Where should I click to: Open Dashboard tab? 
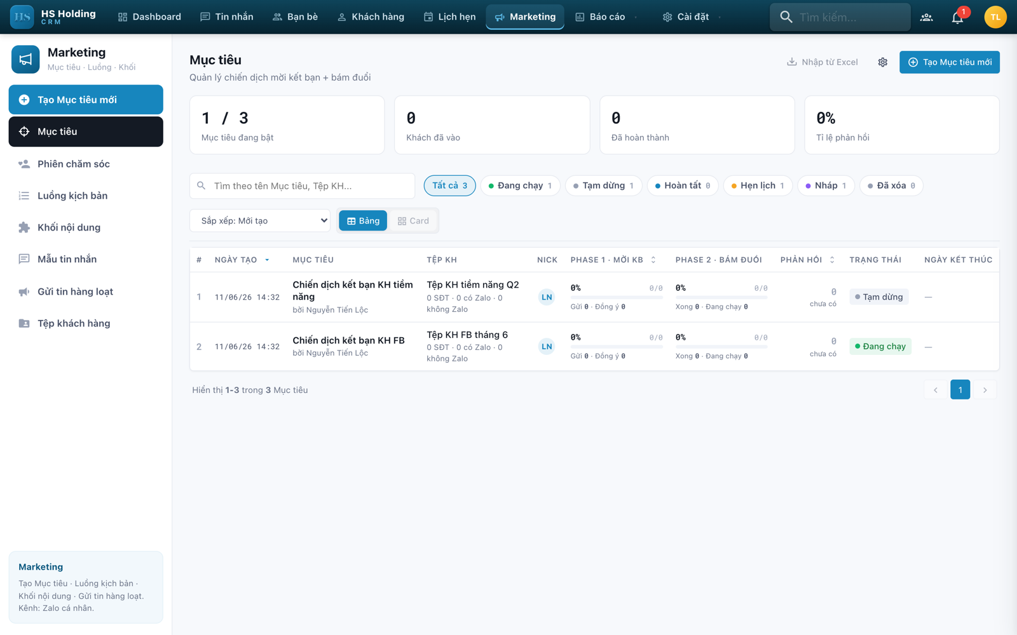149,17
